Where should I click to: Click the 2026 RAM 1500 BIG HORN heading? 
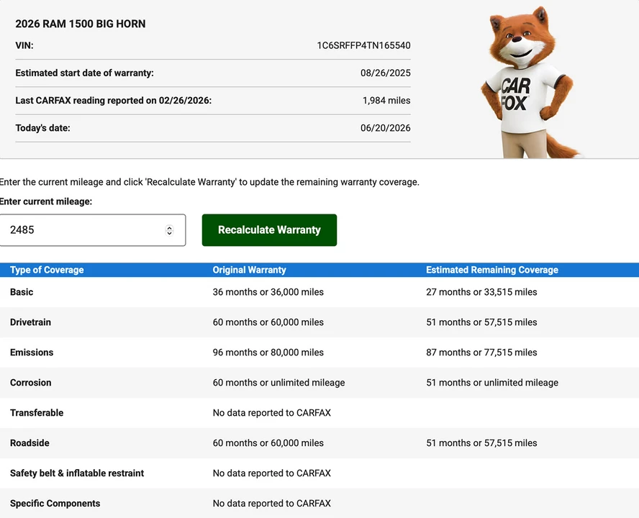click(x=81, y=24)
